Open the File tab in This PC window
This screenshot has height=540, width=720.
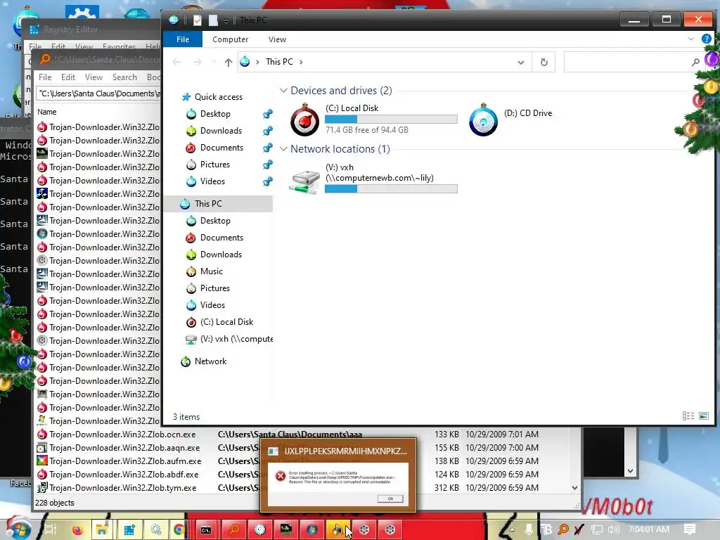click(x=183, y=39)
